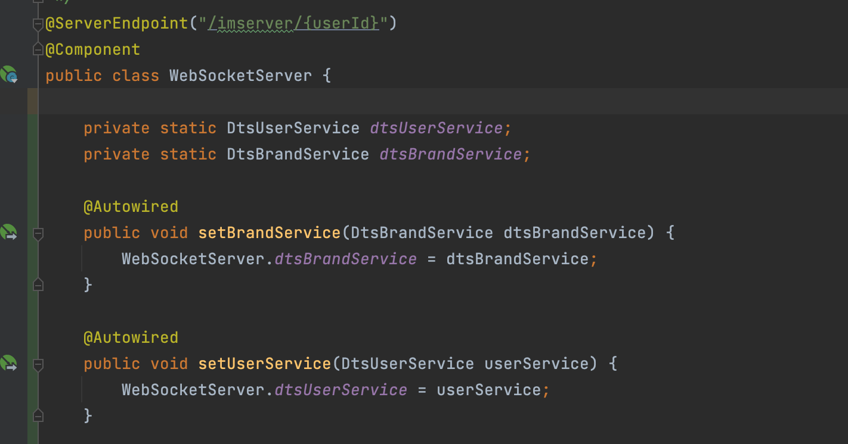Click the userService parameter name in the setUserService signature
Viewport: 848px width, 444px height.
coord(537,364)
